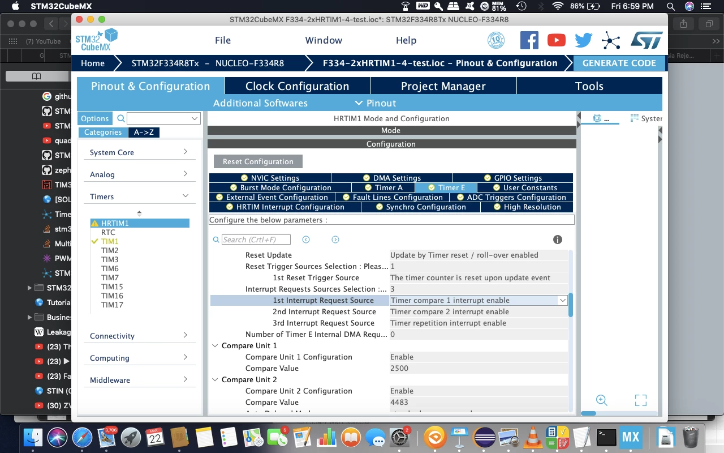Open the Window menu
The width and height of the screenshot is (724, 453).
(x=324, y=40)
